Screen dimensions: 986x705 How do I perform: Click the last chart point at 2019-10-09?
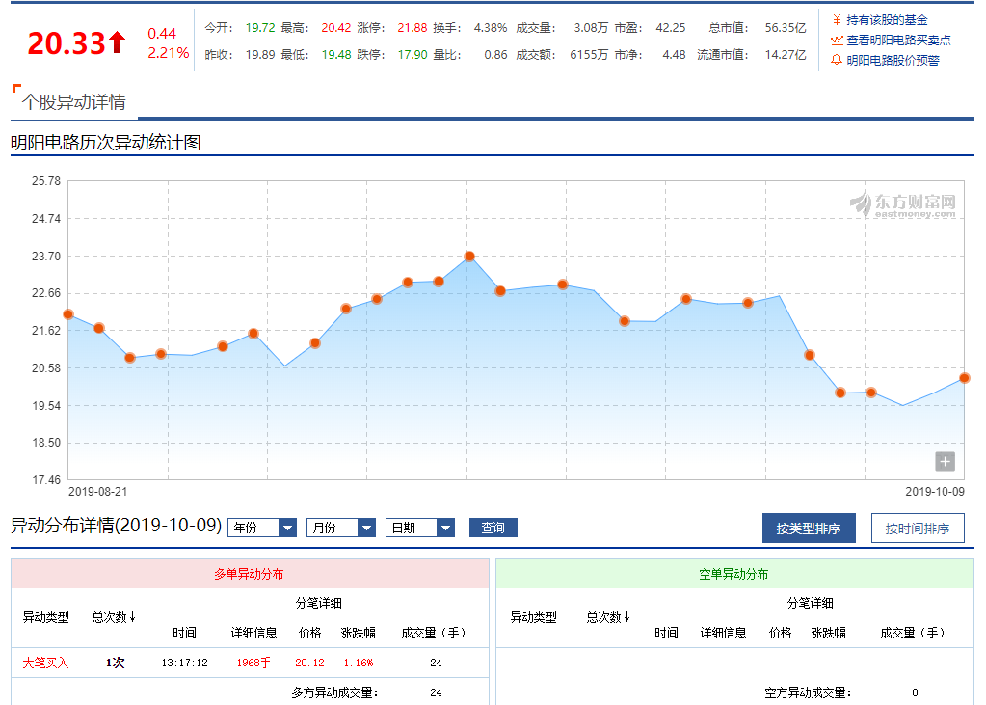click(x=964, y=378)
